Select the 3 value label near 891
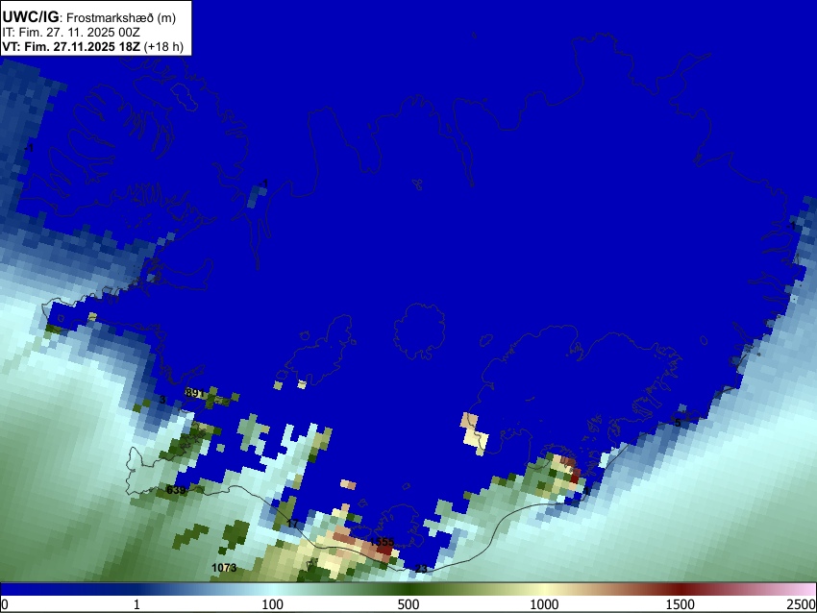This screenshot has width=817, height=613. point(162,400)
